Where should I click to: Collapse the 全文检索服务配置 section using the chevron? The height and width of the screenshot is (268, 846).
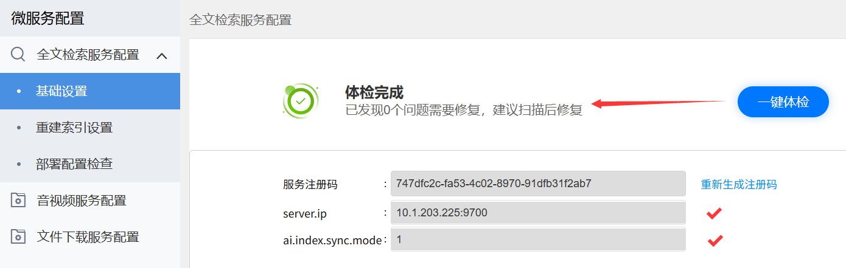point(162,56)
